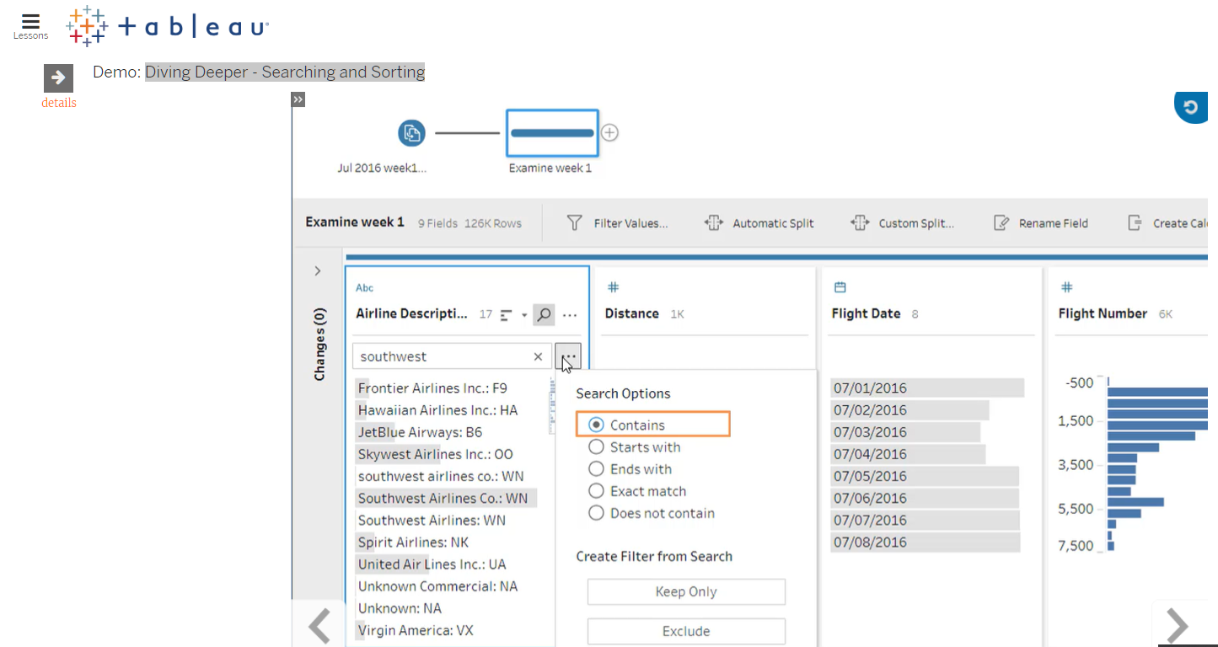Select date 07/03/2016
The image size is (1218, 647).
click(x=905, y=432)
